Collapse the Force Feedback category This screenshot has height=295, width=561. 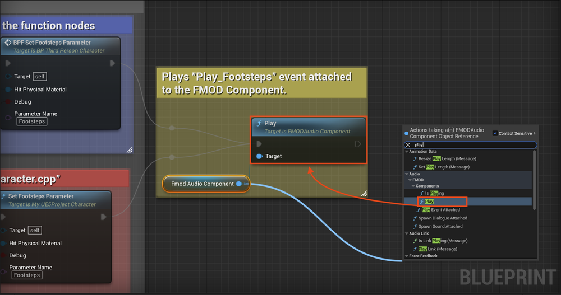406,256
